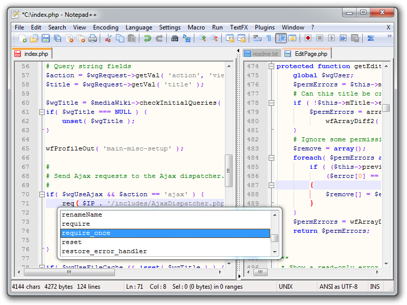
Task: Collapse the code fold at line 61
Action: click(43, 112)
